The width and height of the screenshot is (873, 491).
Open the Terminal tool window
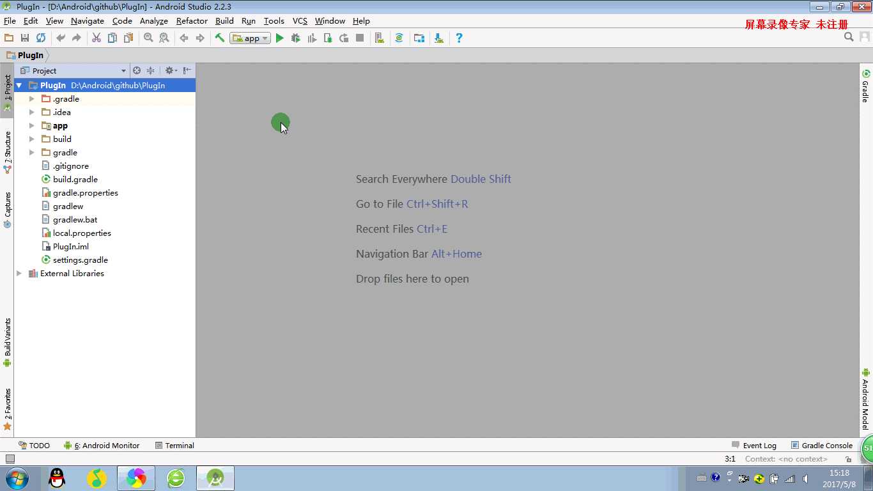point(174,446)
